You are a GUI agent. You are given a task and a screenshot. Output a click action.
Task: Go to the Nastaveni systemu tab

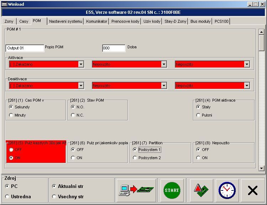(66, 21)
